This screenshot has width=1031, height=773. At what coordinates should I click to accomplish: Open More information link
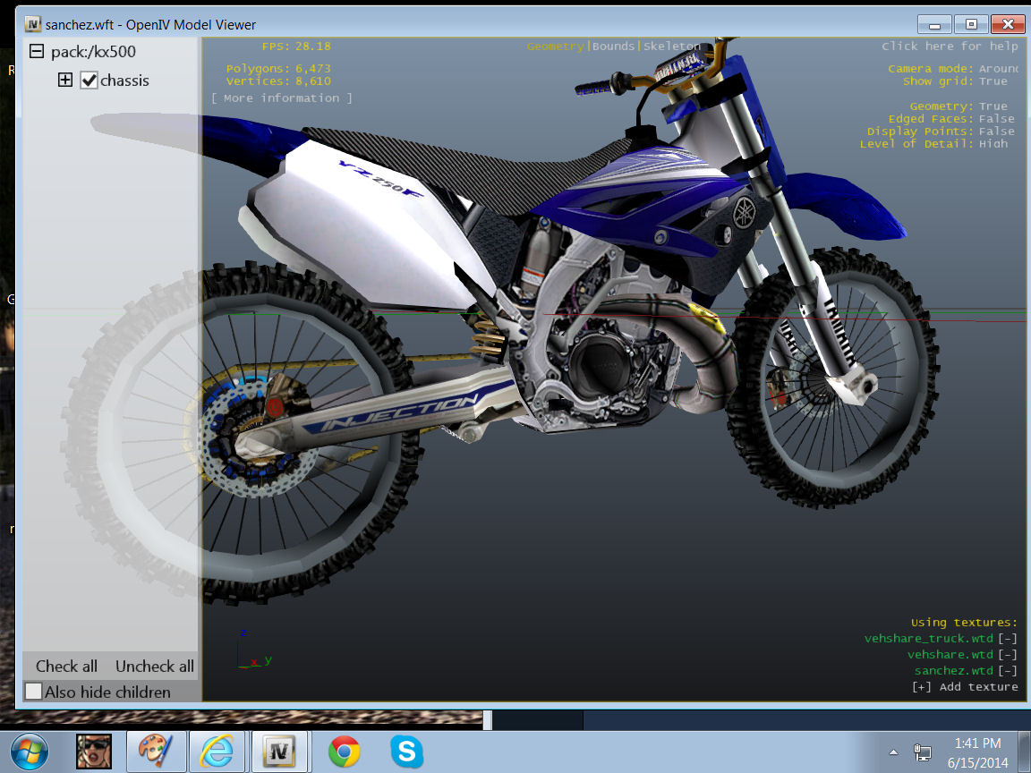pos(281,98)
